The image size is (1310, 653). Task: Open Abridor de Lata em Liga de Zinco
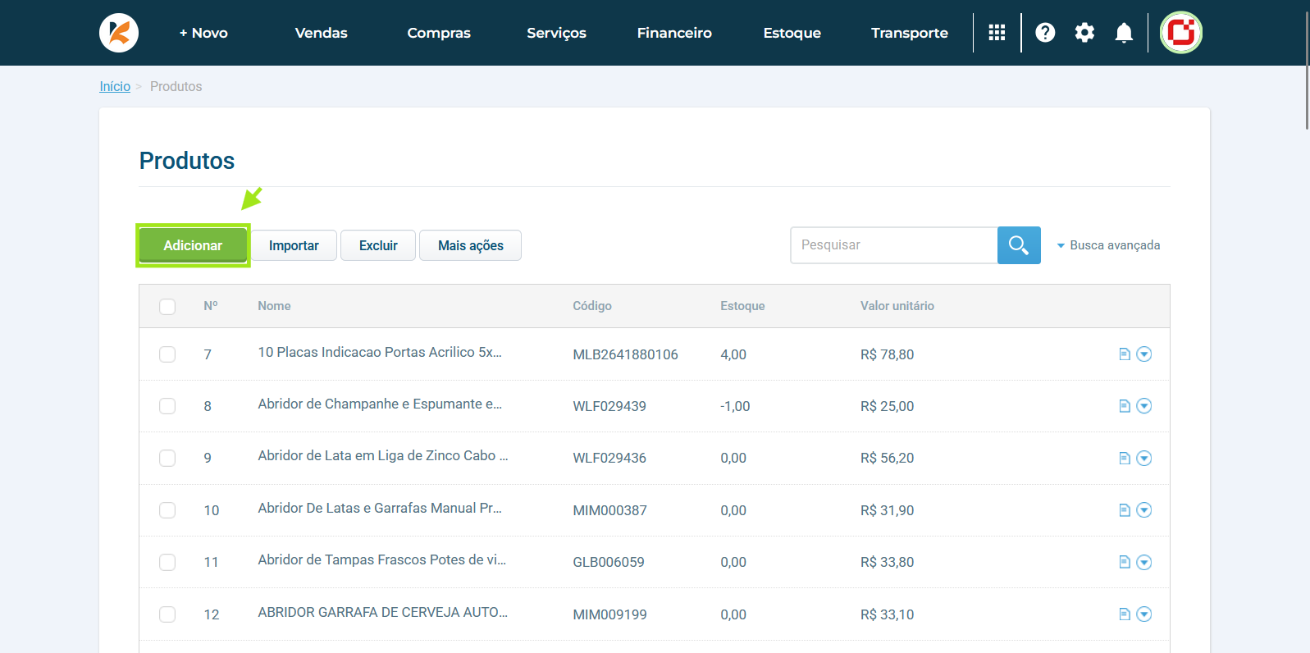(x=383, y=455)
